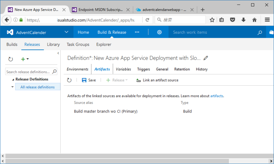This screenshot has height=164, width=274.
Task: Click the pencil icon to rename definition
Action: (206, 58)
